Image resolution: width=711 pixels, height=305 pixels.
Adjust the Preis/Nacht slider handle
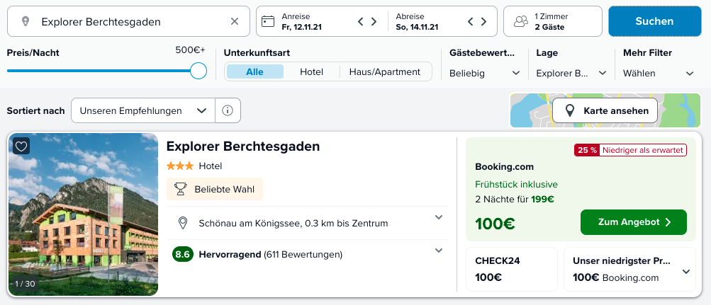[x=198, y=71]
